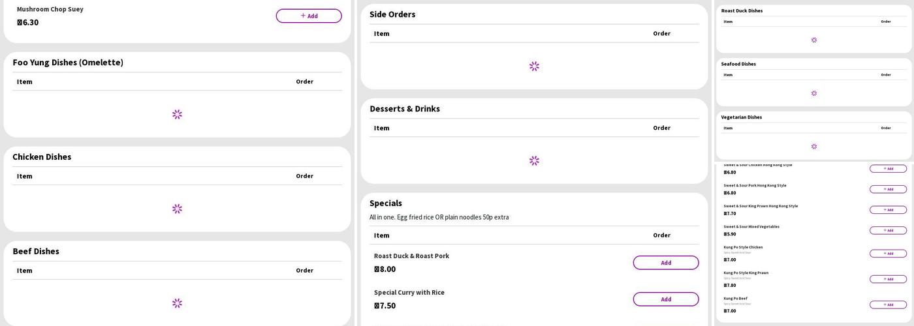Add Special Curry with Rice to order
The width and height of the screenshot is (914, 326).
[x=665, y=299]
